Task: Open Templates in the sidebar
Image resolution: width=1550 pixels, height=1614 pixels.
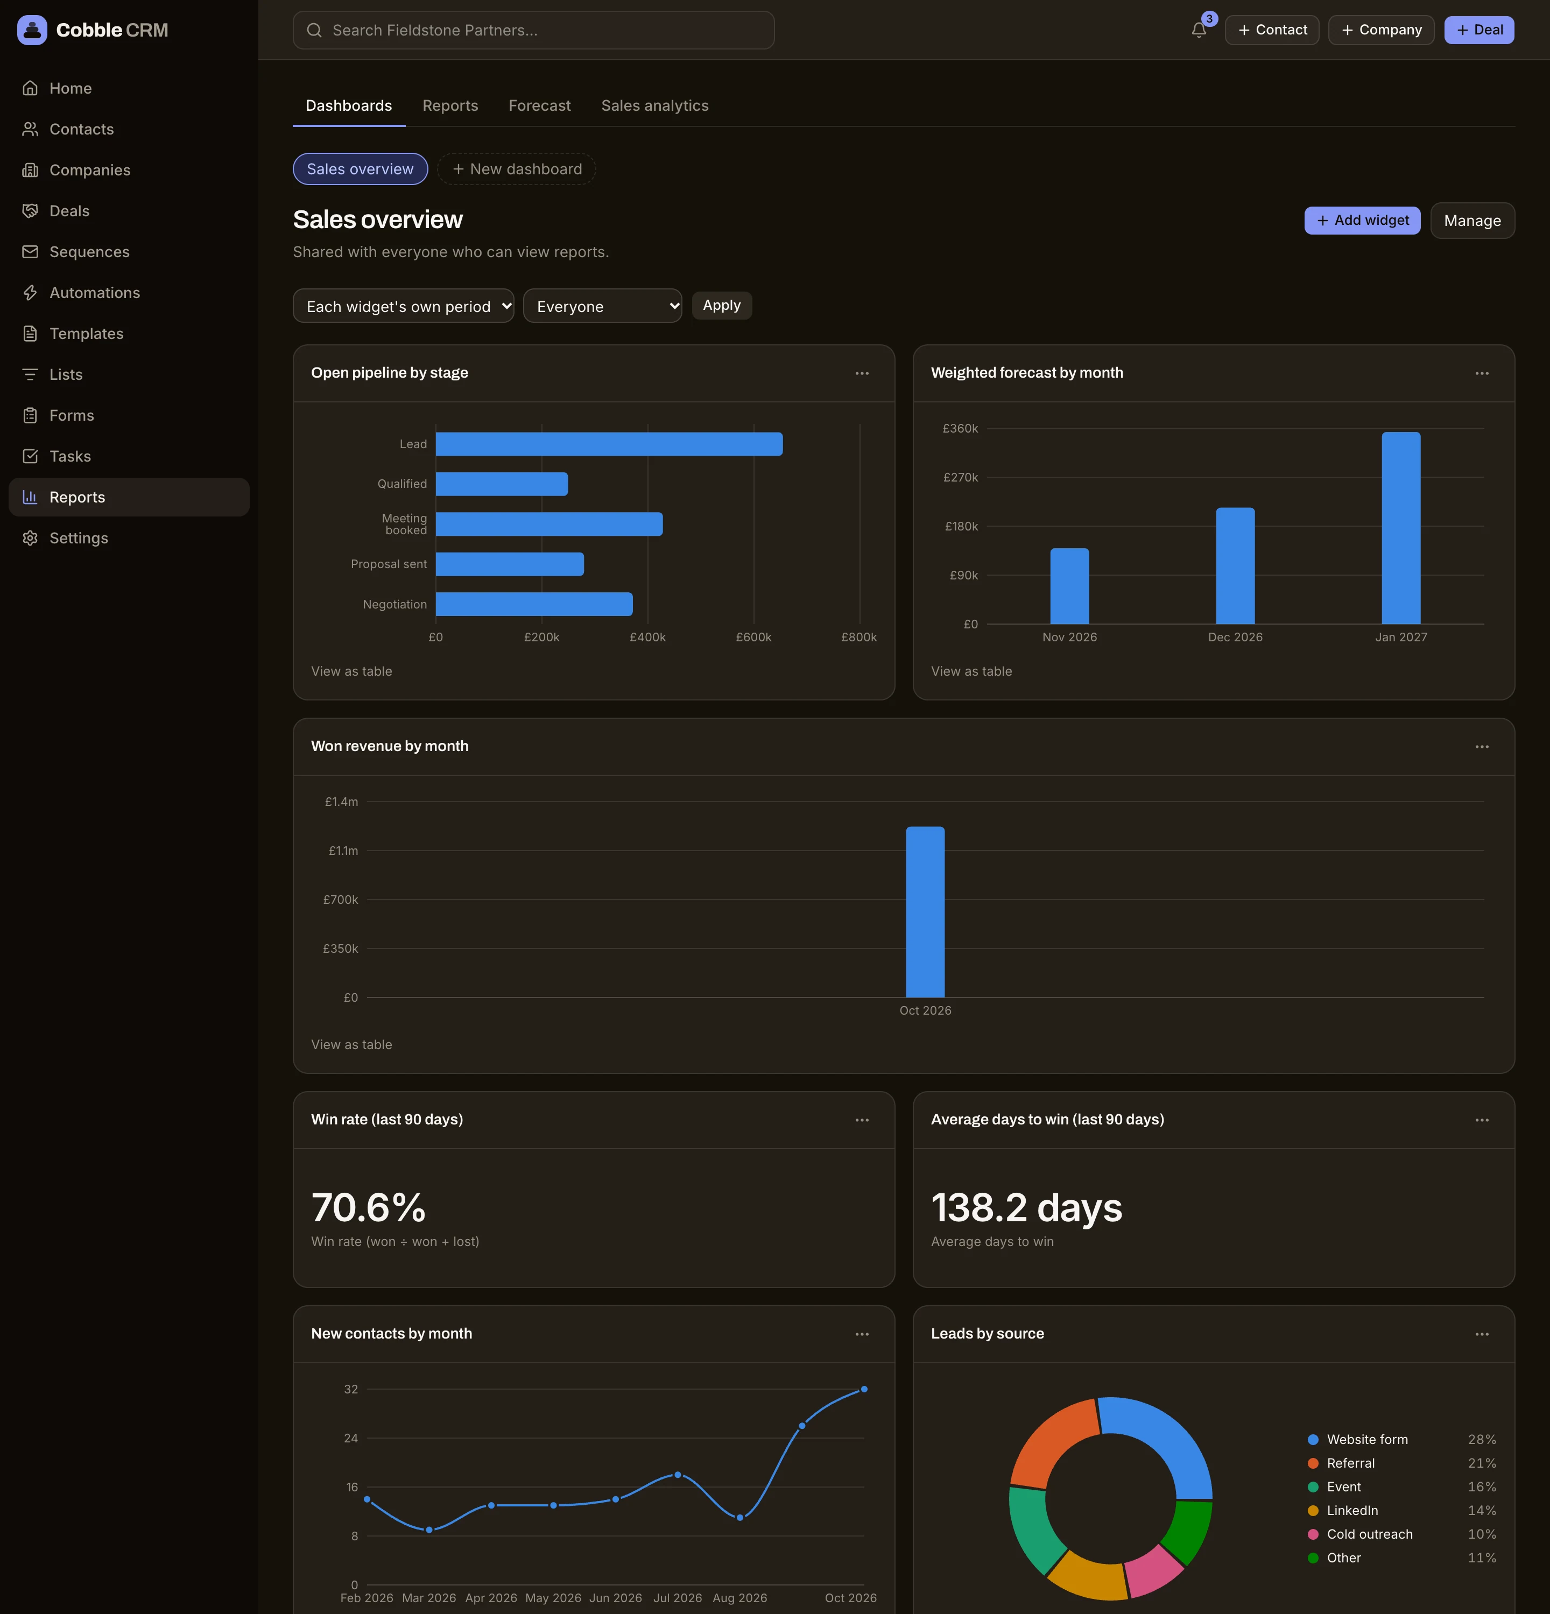Action: (129, 334)
